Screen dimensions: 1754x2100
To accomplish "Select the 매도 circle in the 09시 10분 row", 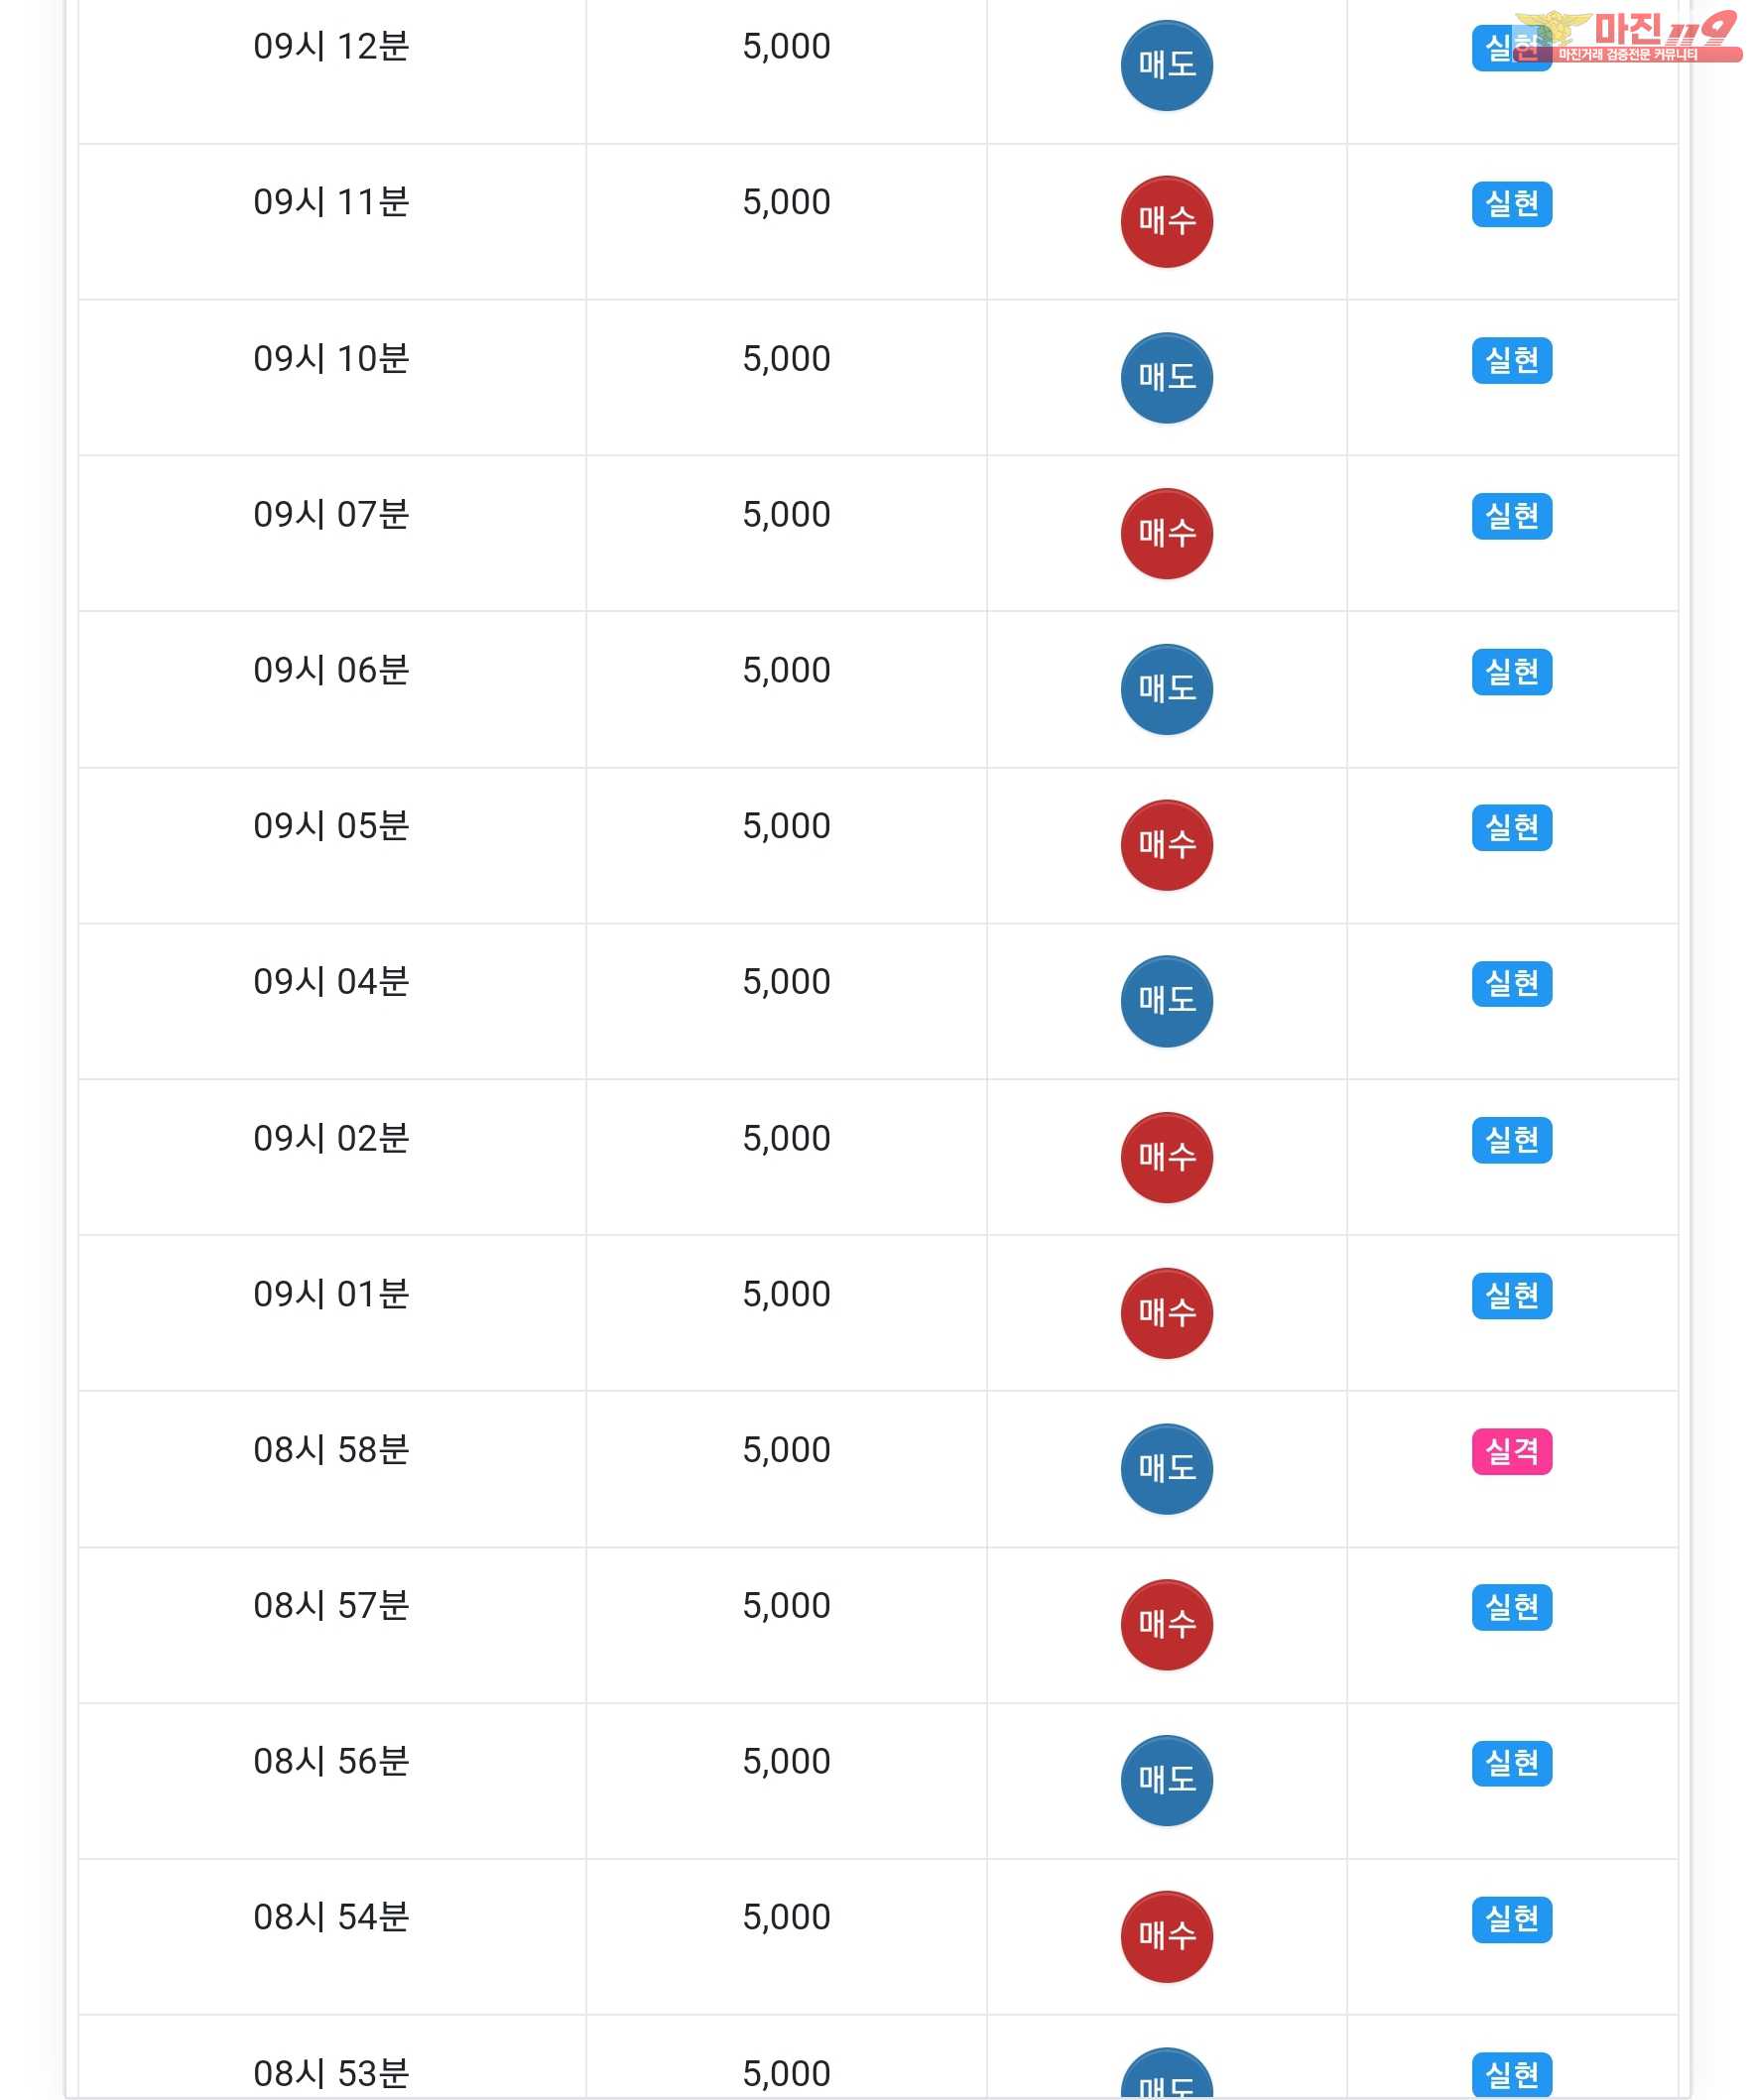I will pos(1166,378).
